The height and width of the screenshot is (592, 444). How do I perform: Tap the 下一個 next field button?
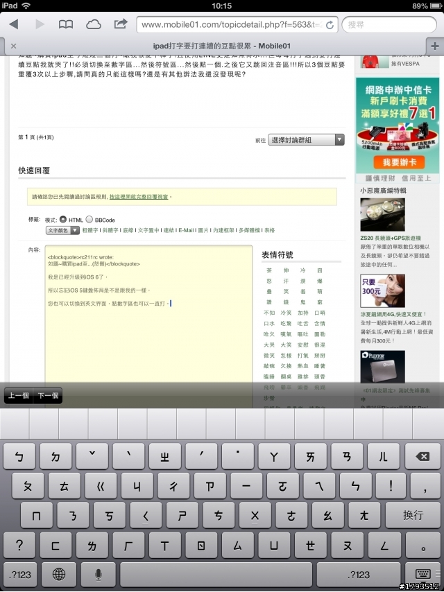pos(48,395)
